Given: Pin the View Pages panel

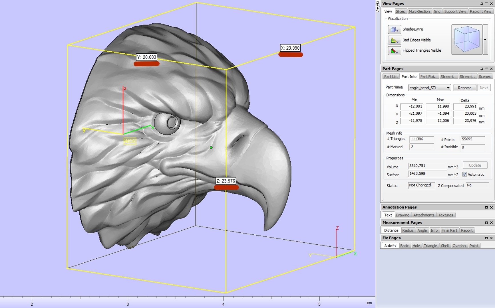Looking at the screenshot, I should [x=482, y=4].
